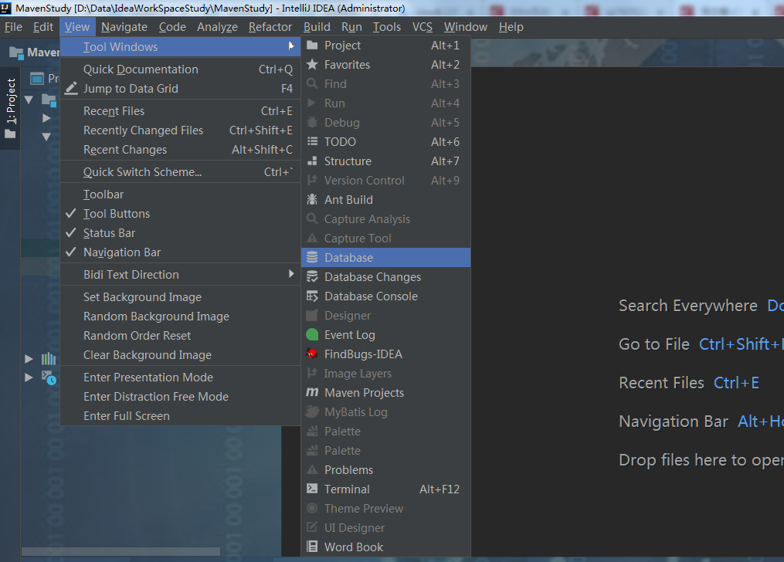Collapse the top project tree node arrow
Viewport: 784px width, 562px height.
(29, 100)
